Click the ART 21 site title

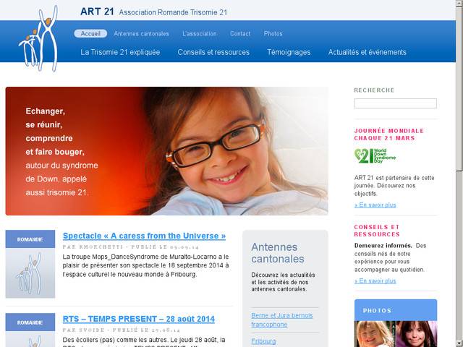(x=97, y=12)
